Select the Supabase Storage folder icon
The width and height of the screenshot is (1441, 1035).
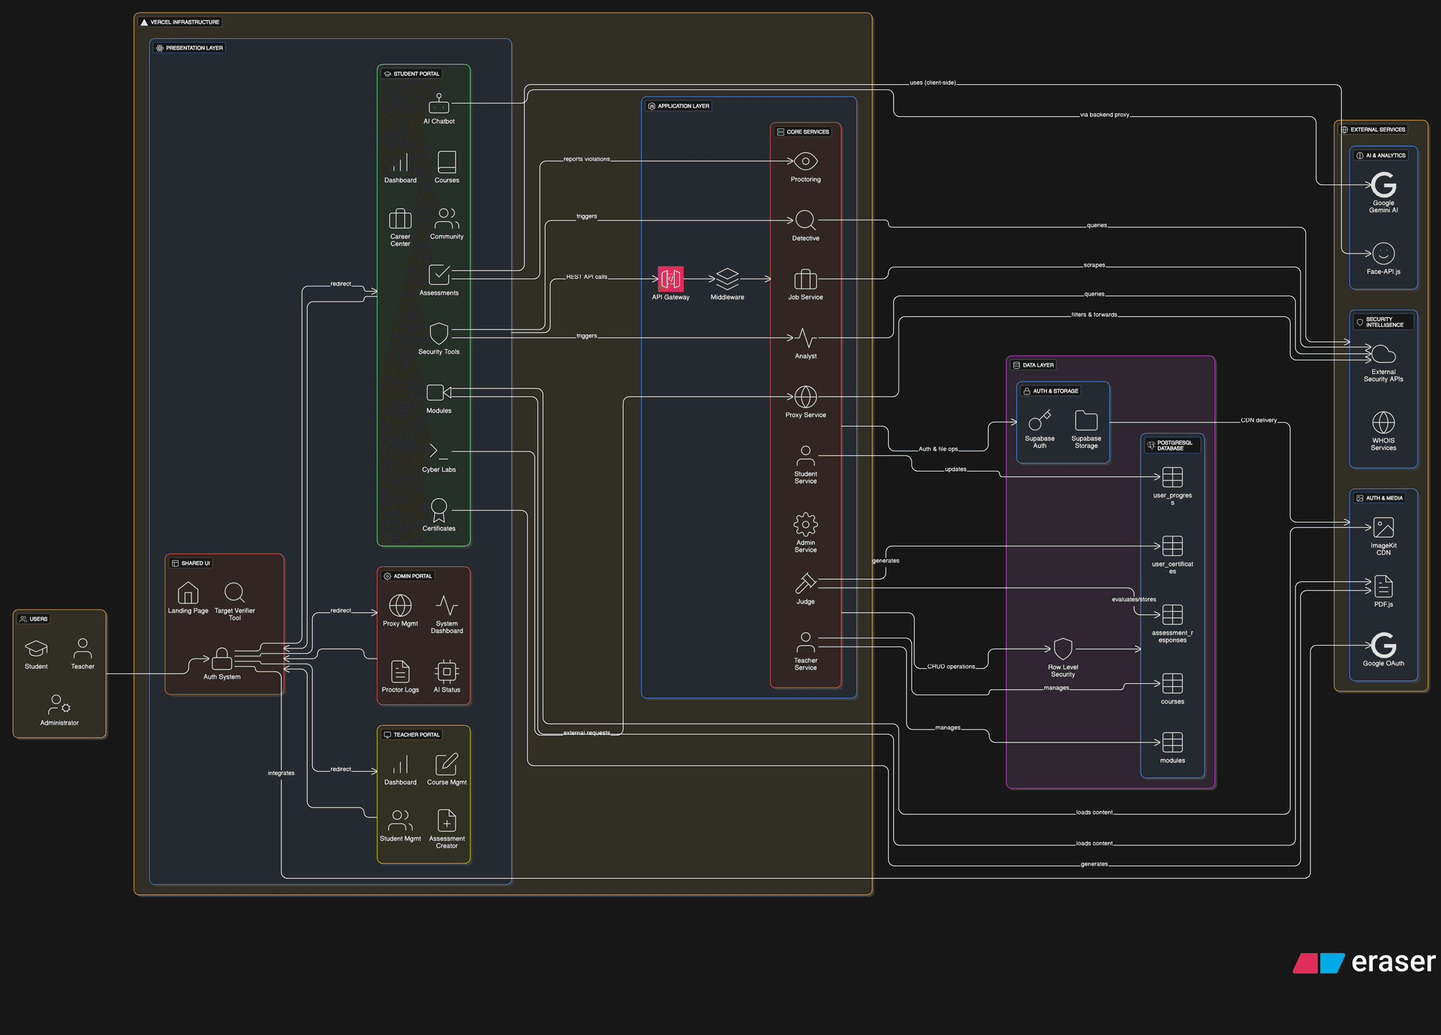[x=1085, y=420]
